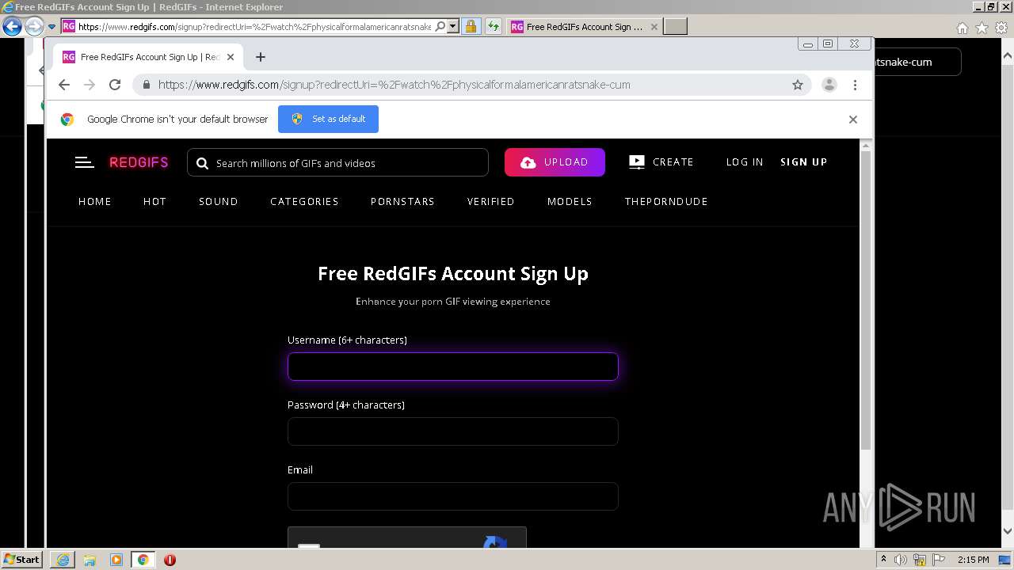Click Internet Explorer's back button
1014x570 pixels.
click(12, 26)
